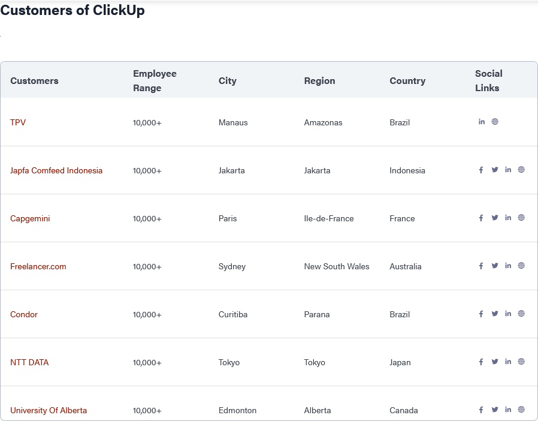
Task: Open University Of Alberta's Facebook icon
Action: coord(481,410)
